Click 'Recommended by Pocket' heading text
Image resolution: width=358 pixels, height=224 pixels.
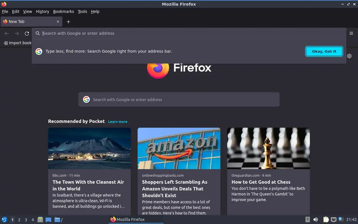76,121
